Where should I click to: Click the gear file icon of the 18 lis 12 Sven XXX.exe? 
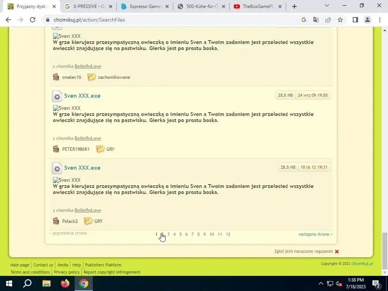coord(57,169)
